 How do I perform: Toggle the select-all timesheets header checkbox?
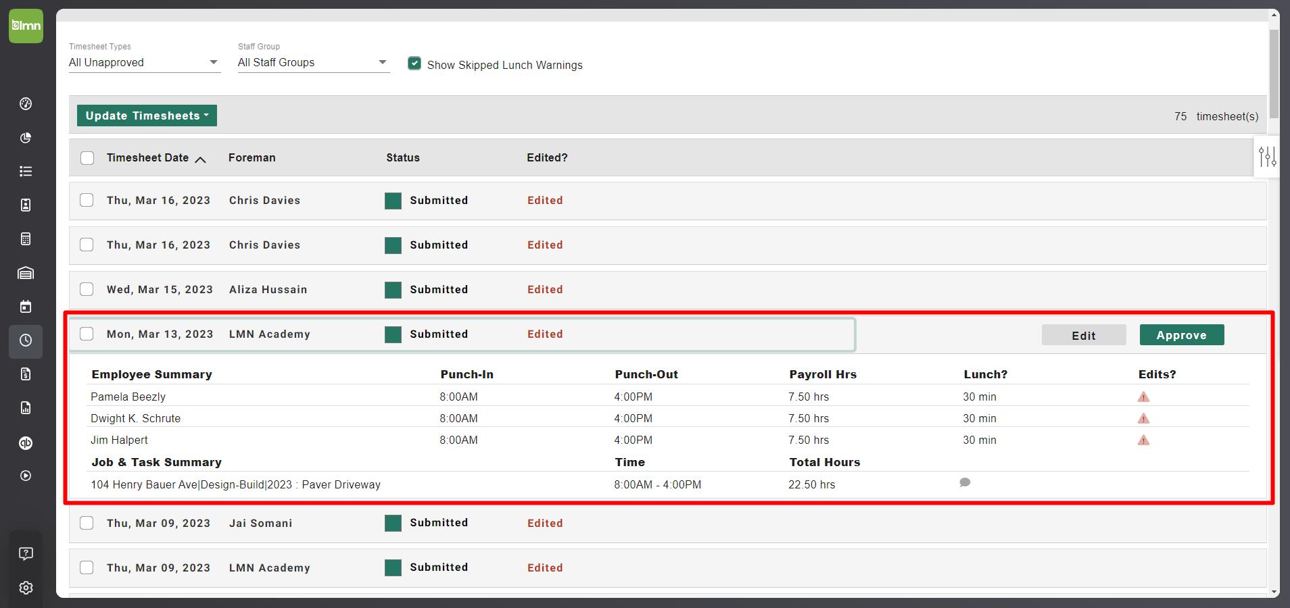point(87,158)
